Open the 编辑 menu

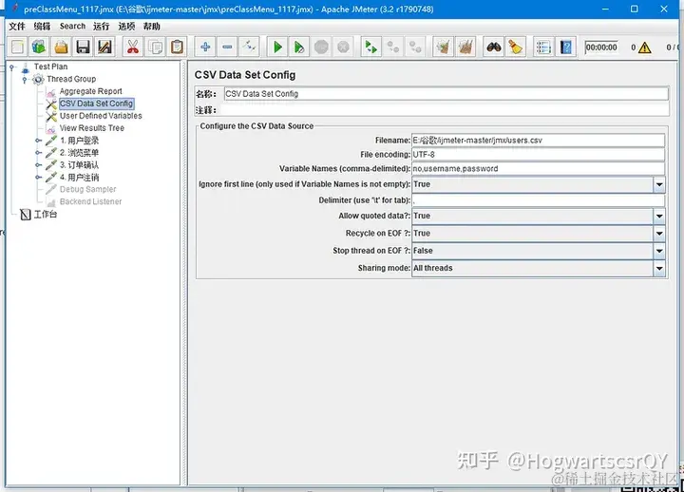pos(43,27)
